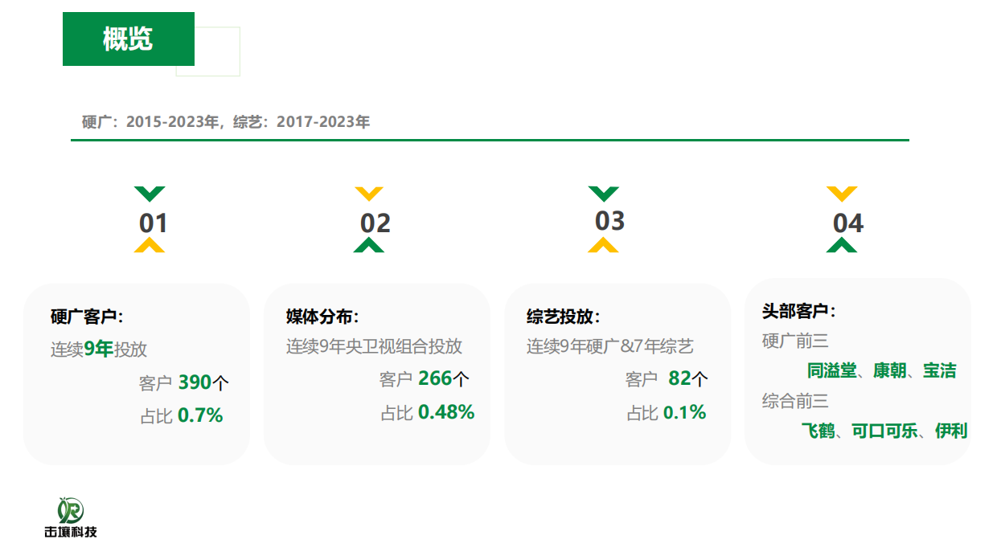Screen dimensions: 997x560
Task: Click the text 连续9年央卫视组合投放
Action: 375,346
